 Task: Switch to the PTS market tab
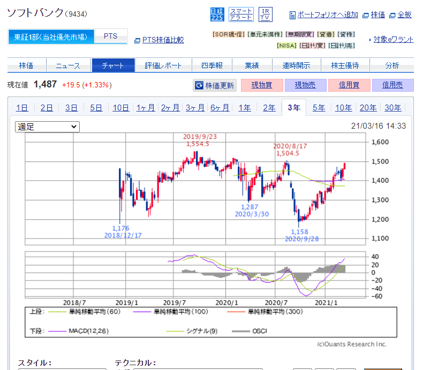pos(111,36)
